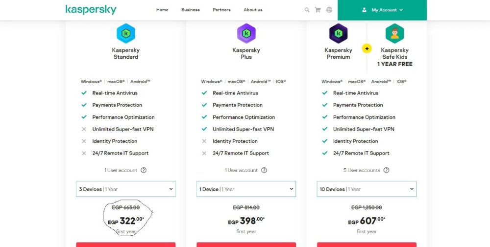Open the About us link
Image resolution: width=490 pixels, height=247 pixels.
click(x=253, y=10)
